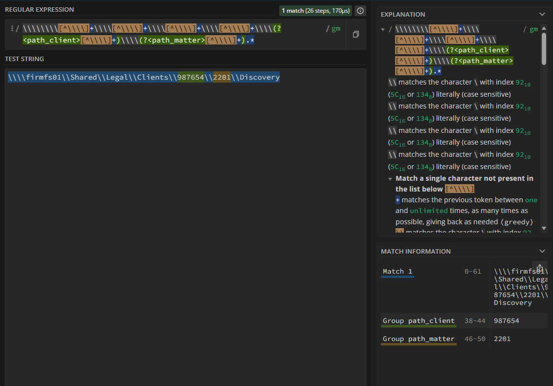Collapse the 'Match a single character' explanation node
The width and height of the screenshot is (553, 386).
pos(390,179)
